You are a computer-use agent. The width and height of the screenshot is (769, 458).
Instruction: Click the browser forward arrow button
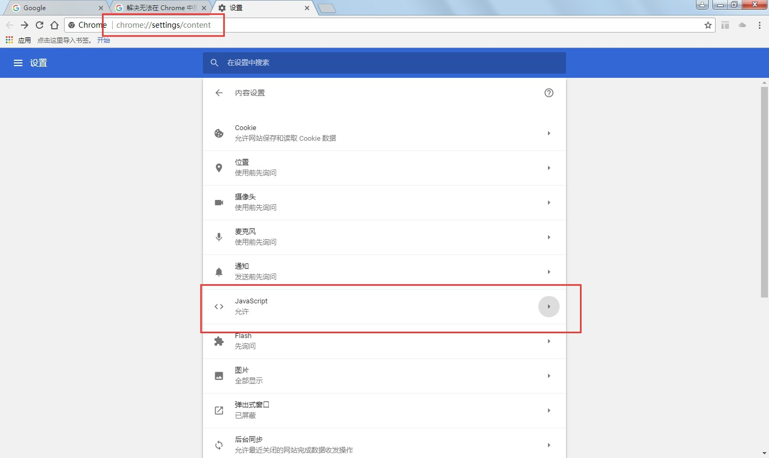click(25, 25)
